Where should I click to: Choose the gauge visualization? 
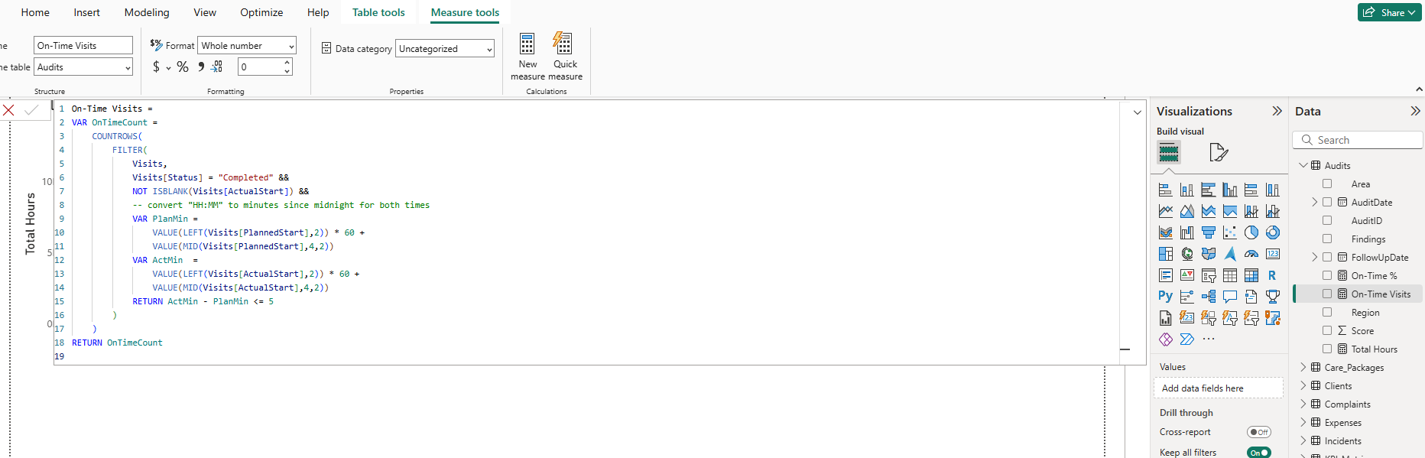click(x=1251, y=254)
